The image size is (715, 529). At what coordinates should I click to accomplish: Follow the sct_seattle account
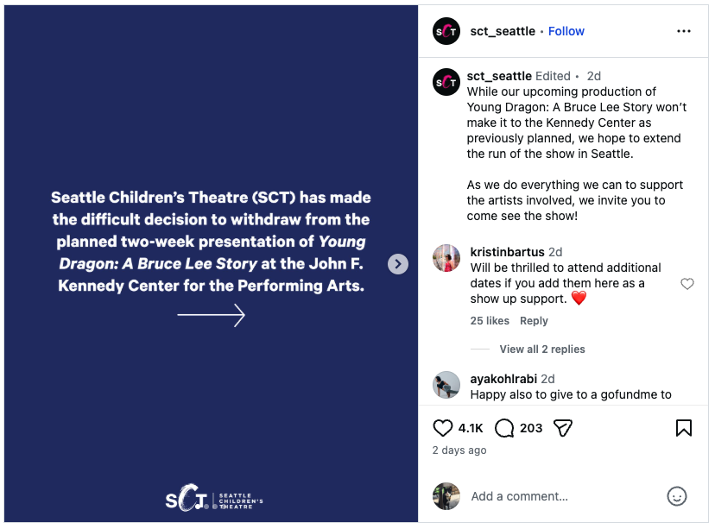pyautogui.click(x=566, y=31)
